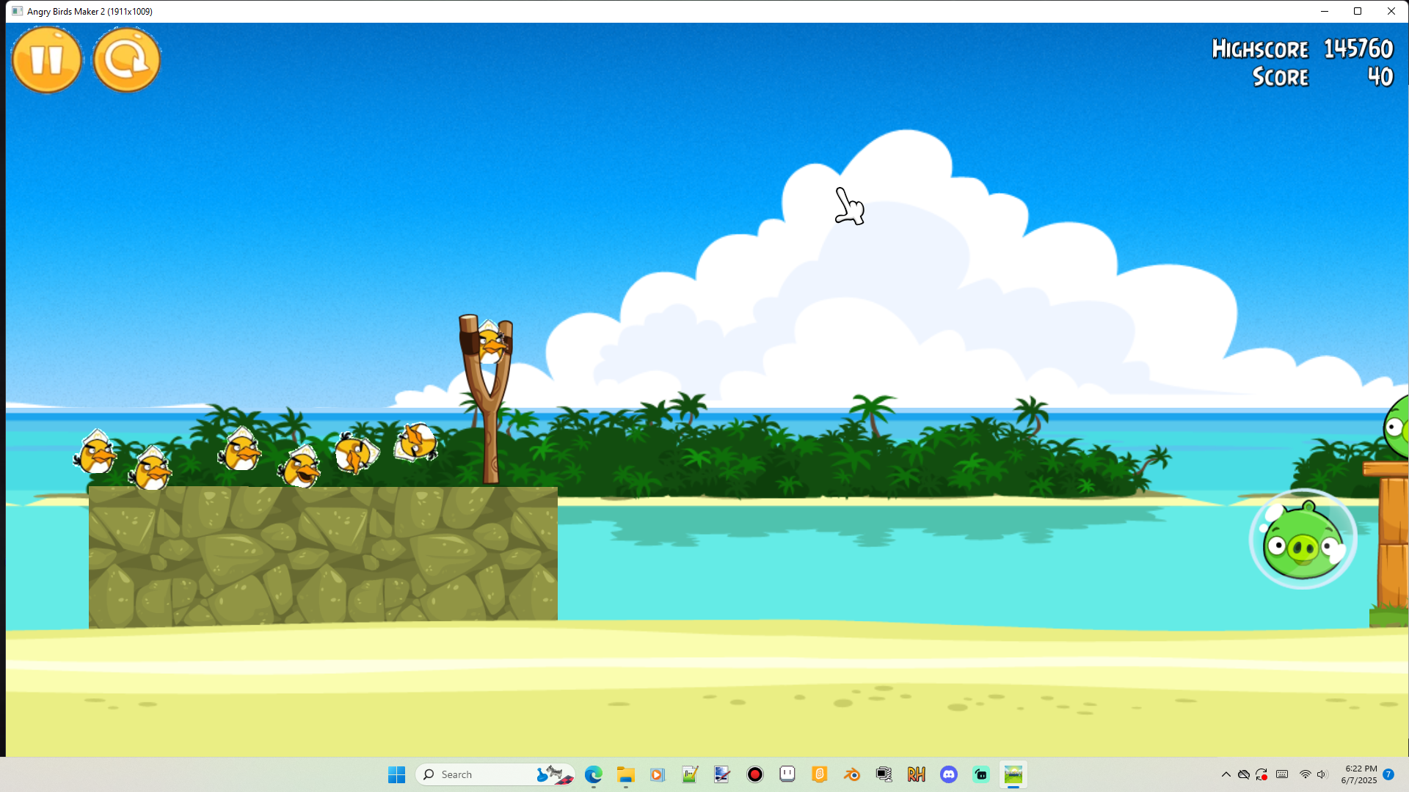Open Blender from the taskbar
This screenshot has height=792, width=1409.
[851, 774]
